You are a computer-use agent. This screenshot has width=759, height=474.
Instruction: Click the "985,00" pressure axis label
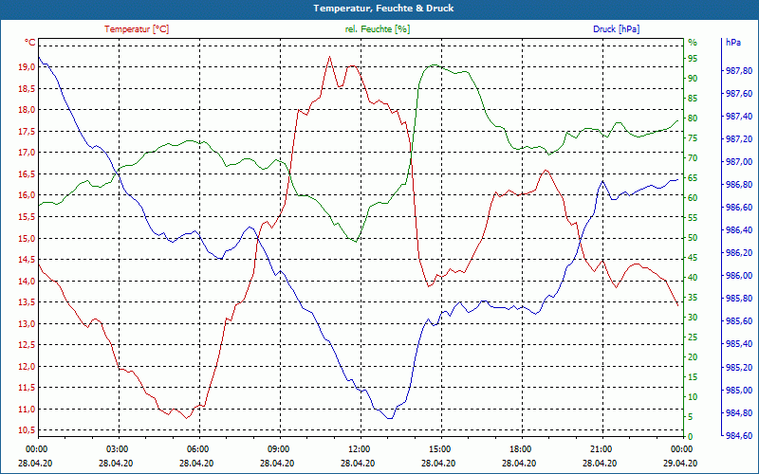[x=739, y=391]
